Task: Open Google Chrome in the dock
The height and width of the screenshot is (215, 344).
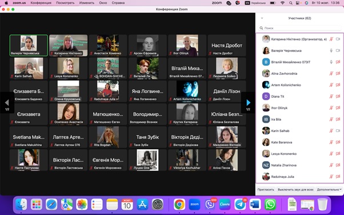Action: point(179,204)
